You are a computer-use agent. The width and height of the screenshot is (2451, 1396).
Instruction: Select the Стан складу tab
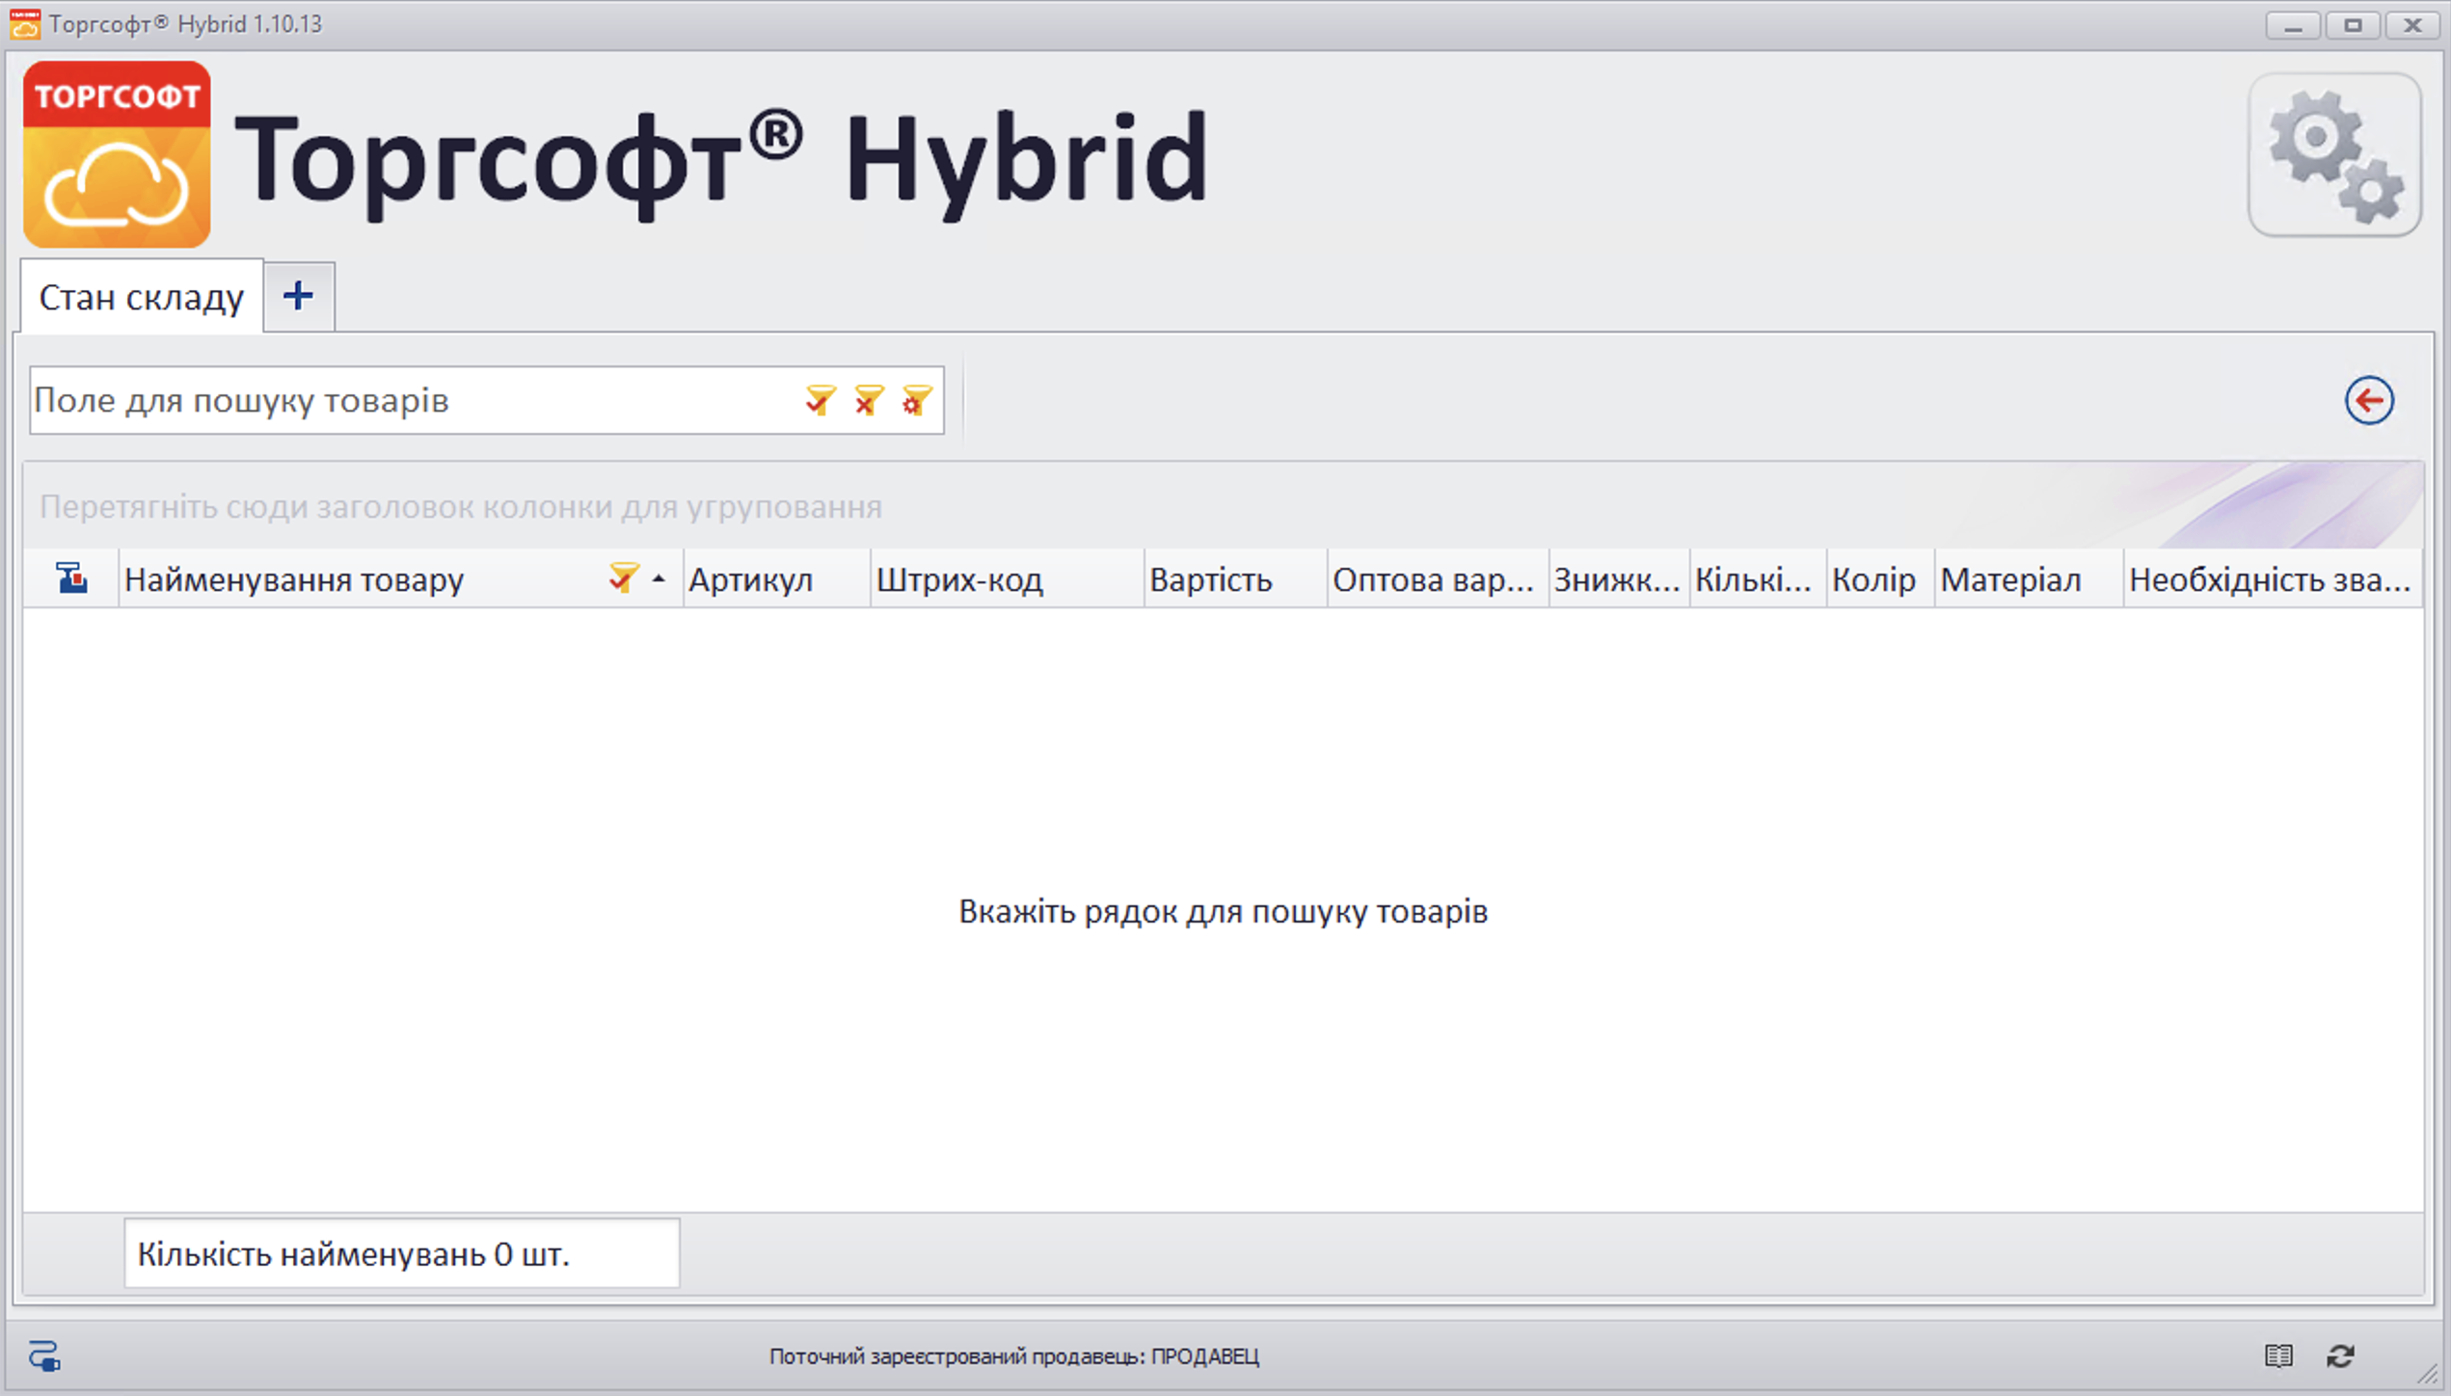(x=142, y=297)
